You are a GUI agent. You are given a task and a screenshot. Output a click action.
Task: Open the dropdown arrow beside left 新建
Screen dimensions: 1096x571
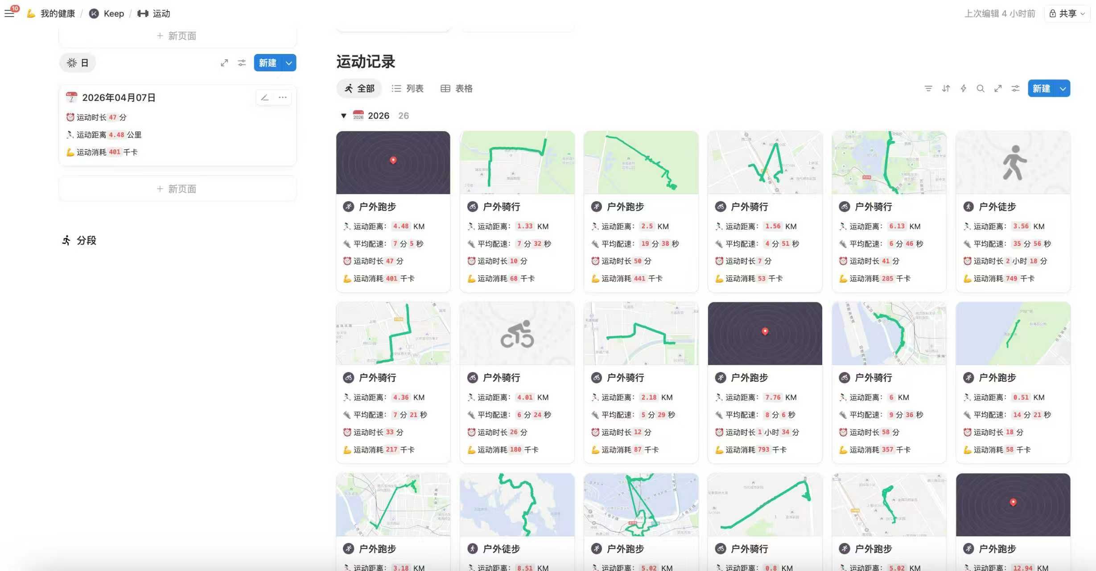tap(289, 63)
